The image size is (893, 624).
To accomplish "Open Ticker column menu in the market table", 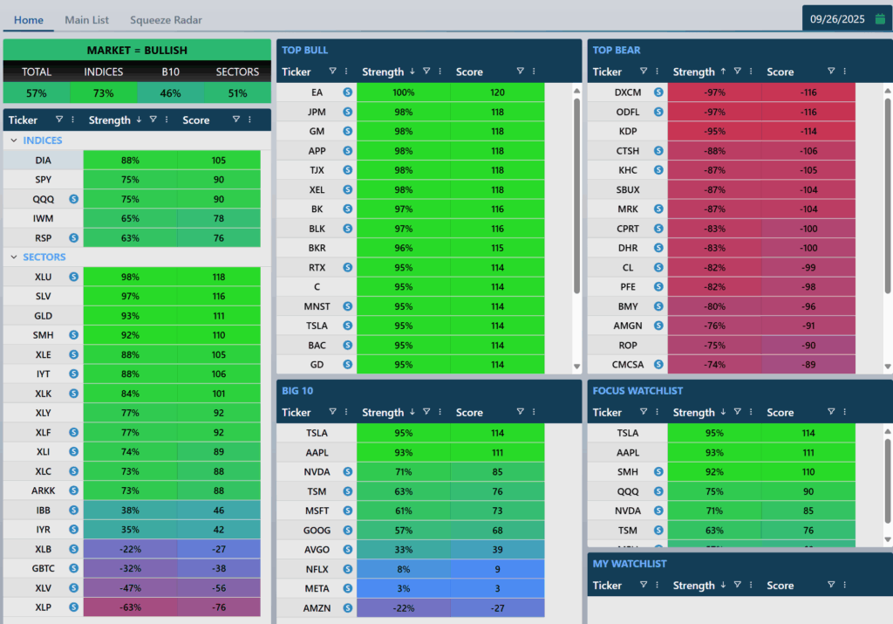I will [72, 120].
